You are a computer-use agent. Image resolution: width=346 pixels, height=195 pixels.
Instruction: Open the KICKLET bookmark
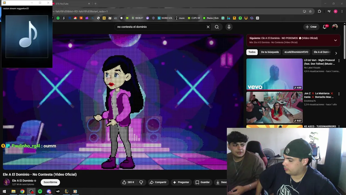[x=137, y=18]
